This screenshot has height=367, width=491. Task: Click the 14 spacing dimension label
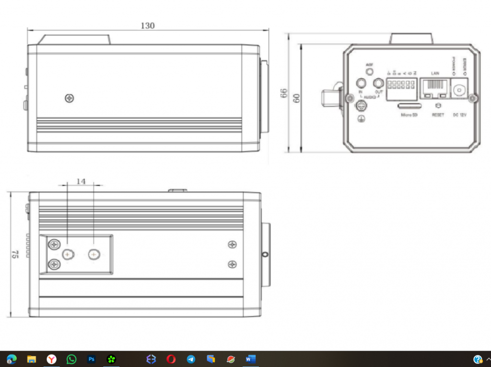pos(81,181)
